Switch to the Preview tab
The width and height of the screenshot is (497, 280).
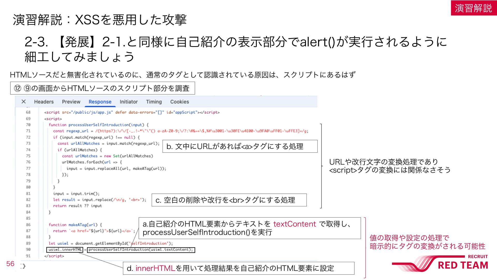[71, 102]
